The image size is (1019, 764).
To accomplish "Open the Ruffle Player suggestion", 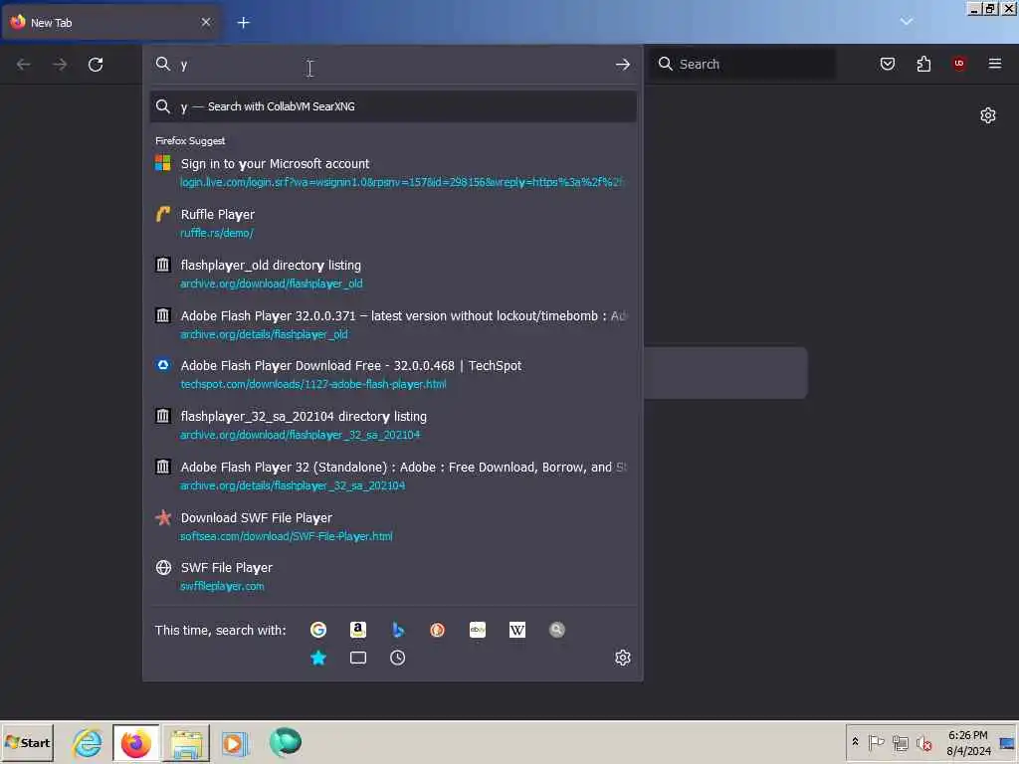I will (392, 223).
